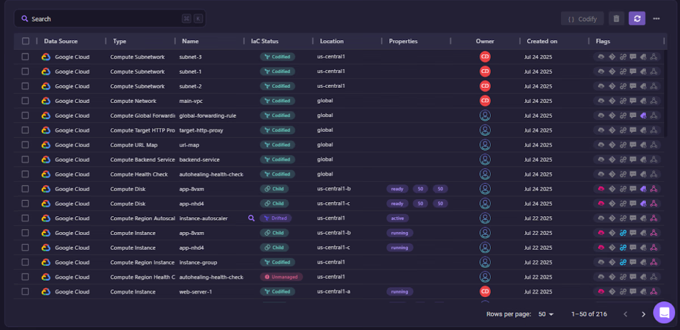Image resolution: width=680 pixels, height=330 pixels.
Task: Open the chat support bubble
Action: (664, 312)
